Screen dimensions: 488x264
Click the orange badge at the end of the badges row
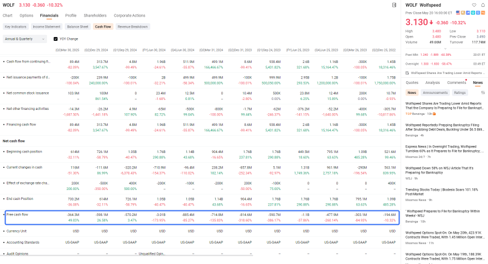482,13
